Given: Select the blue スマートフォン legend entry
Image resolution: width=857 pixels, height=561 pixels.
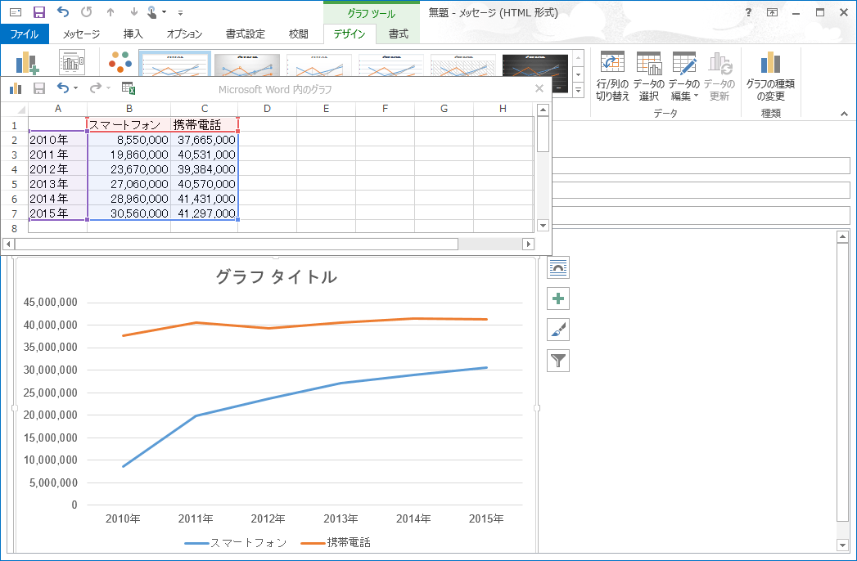Looking at the screenshot, I should pyautogui.click(x=236, y=542).
